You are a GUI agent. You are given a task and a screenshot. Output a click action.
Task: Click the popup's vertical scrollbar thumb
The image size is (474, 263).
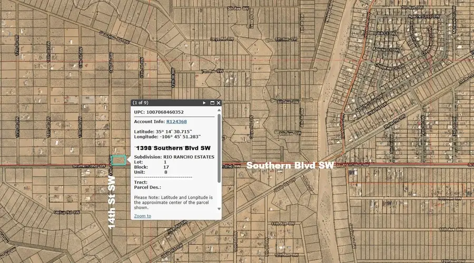pos(220,148)
